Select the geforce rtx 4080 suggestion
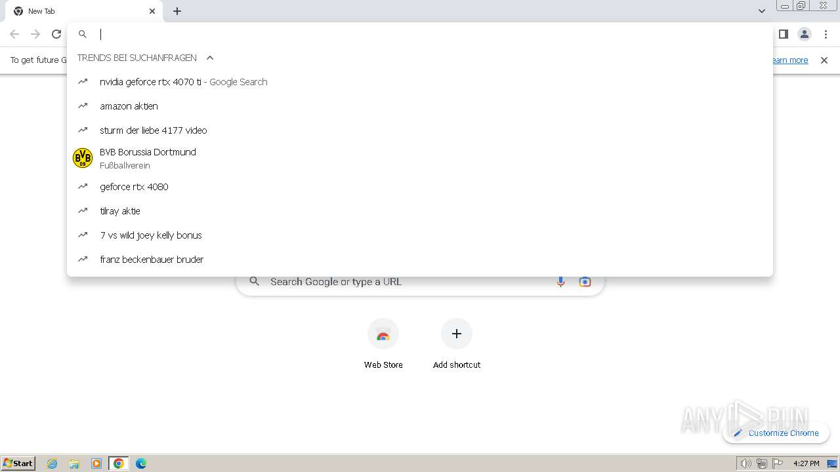 pyautogui.click(x=420, y=187)
